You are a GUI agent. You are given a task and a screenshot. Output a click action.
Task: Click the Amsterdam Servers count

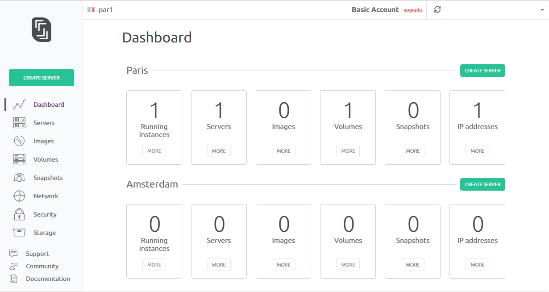coord(219,224)
